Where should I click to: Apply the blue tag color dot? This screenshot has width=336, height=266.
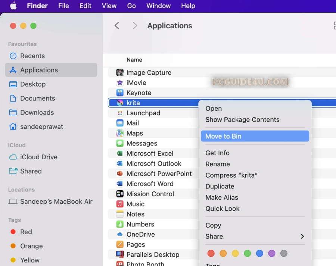[259, 254]
